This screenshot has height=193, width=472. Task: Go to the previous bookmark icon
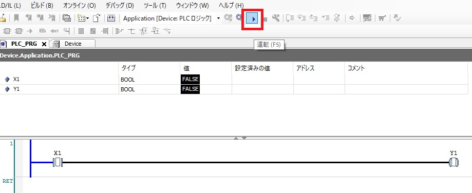pyautogui.click(x=29, y=18)
